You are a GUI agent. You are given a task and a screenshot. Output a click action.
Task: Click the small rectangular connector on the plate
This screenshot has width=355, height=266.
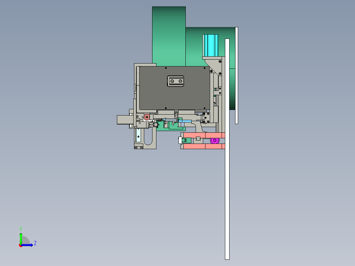[175, 81]
